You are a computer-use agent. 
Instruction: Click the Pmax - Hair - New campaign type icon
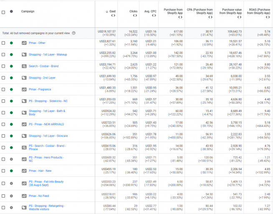point(24,171)
